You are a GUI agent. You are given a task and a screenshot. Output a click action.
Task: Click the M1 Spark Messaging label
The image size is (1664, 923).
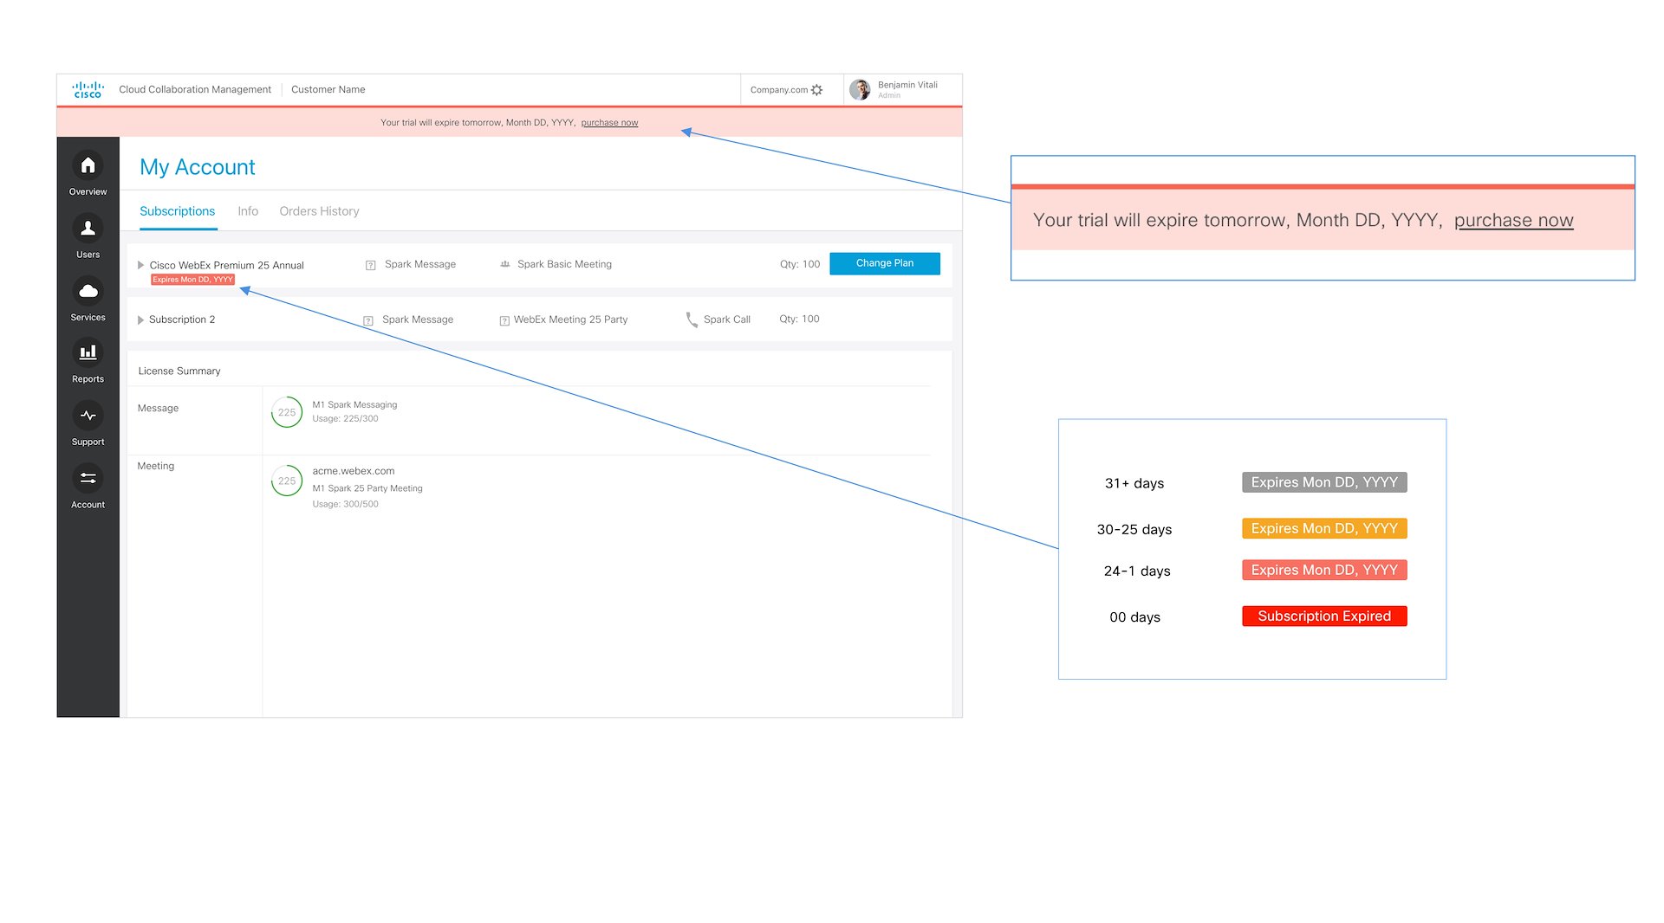tap(354, 405)
